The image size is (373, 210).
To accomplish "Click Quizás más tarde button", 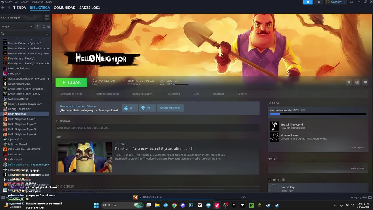I will [170, 108].
